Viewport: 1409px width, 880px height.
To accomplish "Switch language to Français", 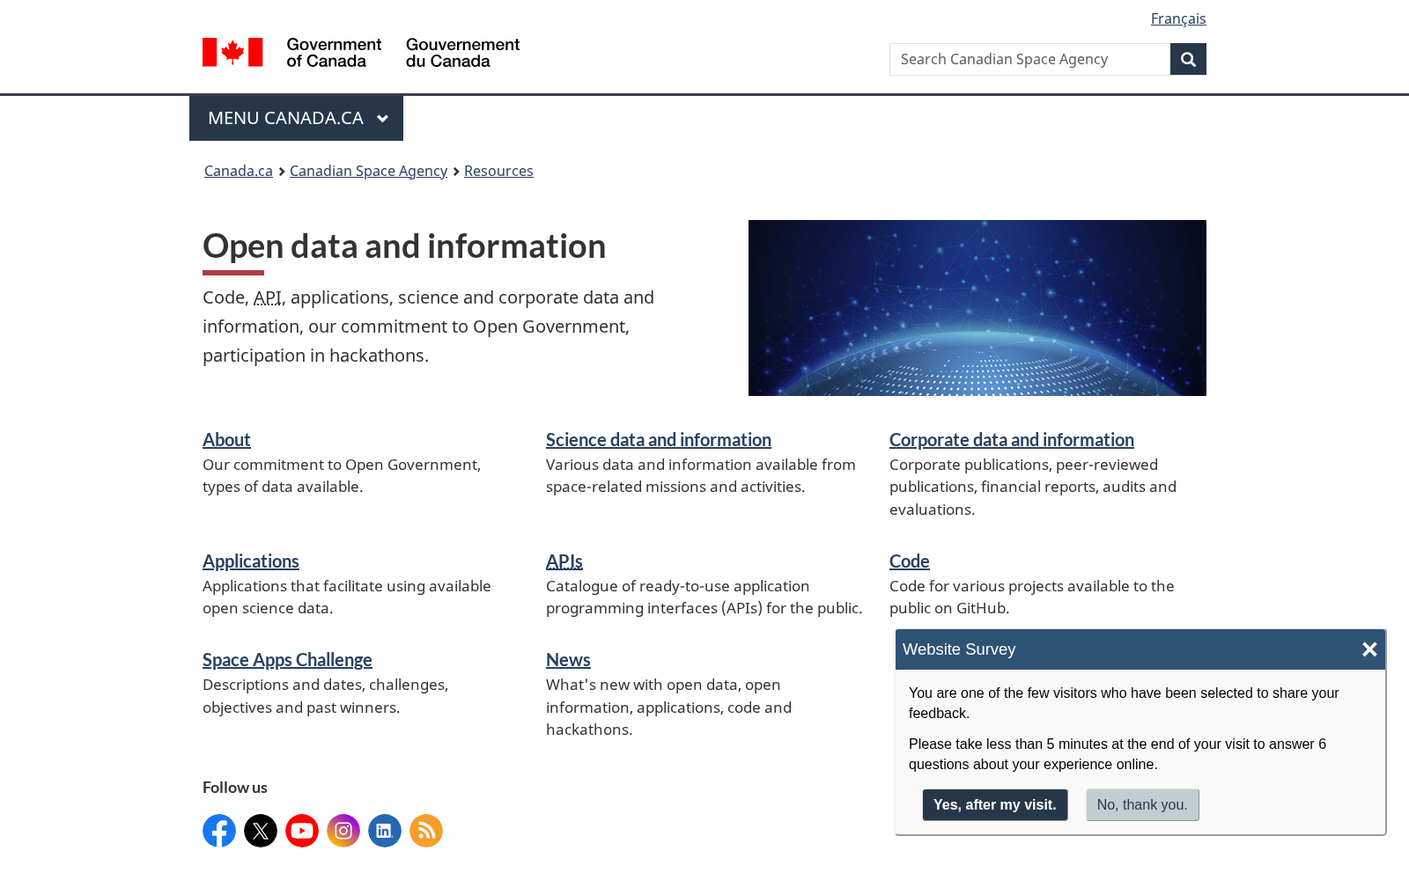I will [1178, 18].
